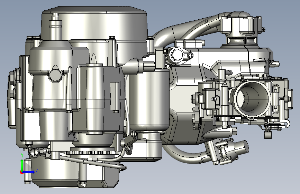Pick the stepped nozzle fitting atop left housing
This screenshot has height=194, width=300.
(x=55, y=26)
